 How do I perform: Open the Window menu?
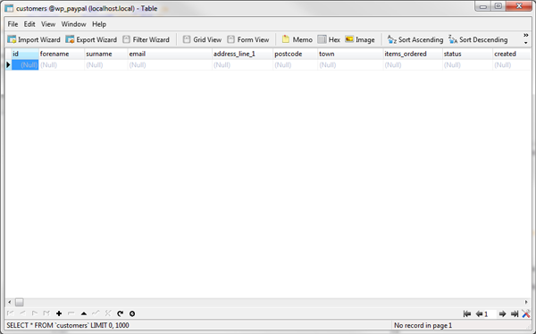click(73, 24)
